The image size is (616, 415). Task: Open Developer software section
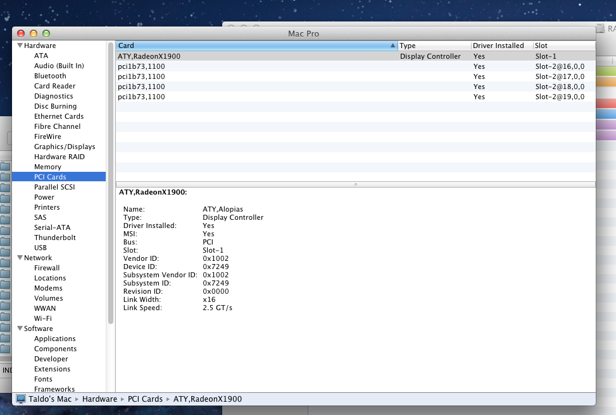[51, 359]
